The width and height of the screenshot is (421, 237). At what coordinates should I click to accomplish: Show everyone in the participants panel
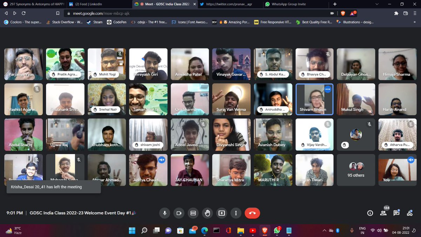[x=383, y=213]
